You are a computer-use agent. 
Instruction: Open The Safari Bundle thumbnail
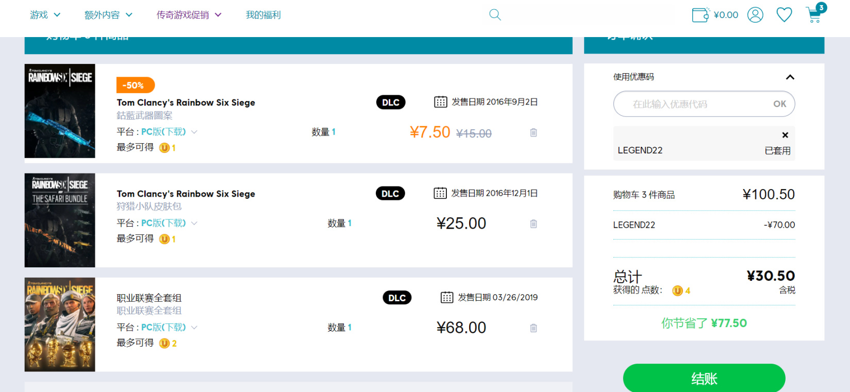[60, 220]
